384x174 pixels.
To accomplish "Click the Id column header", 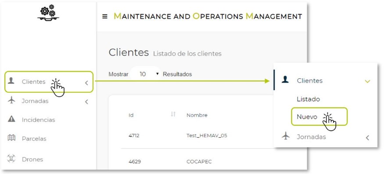I will [x=131, y=115].
